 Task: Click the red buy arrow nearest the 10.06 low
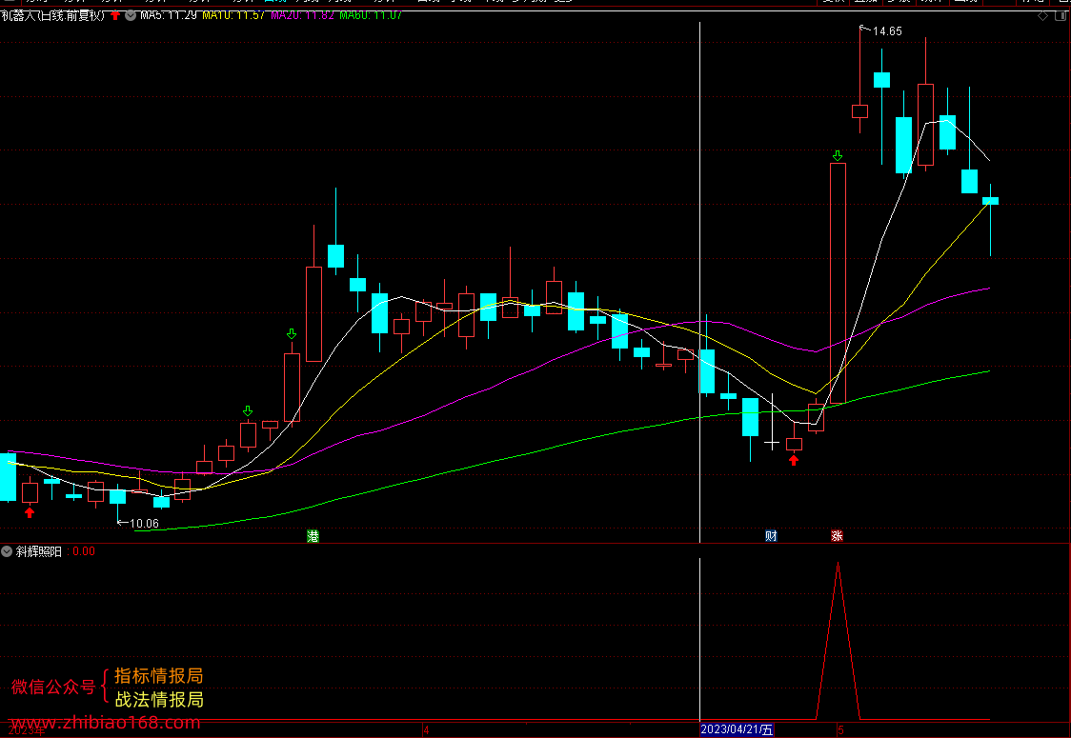(x=30, y=512)
